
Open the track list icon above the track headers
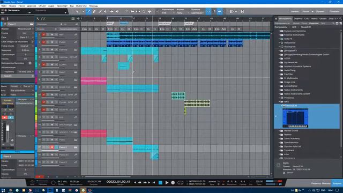click(x=73, y=19)
